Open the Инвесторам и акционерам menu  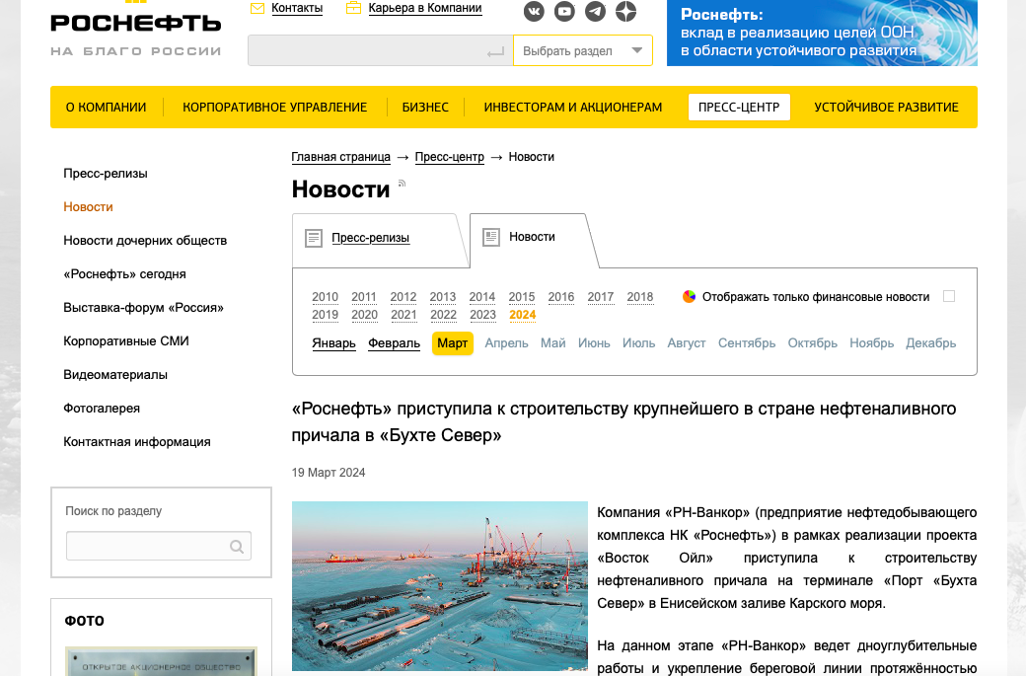click(x=572, y=107)
